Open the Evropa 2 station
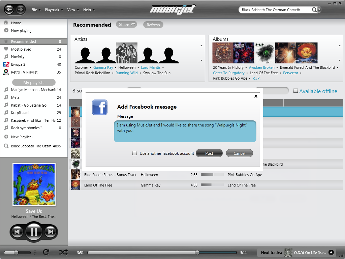 34,64
